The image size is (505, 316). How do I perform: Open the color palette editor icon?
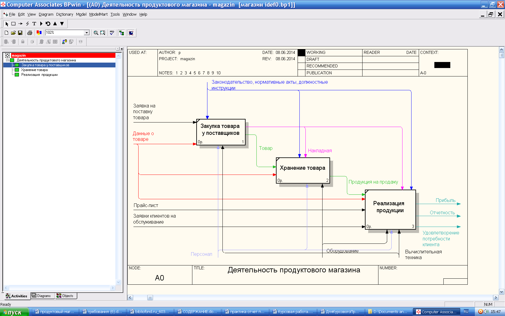[x=39, y=33]
